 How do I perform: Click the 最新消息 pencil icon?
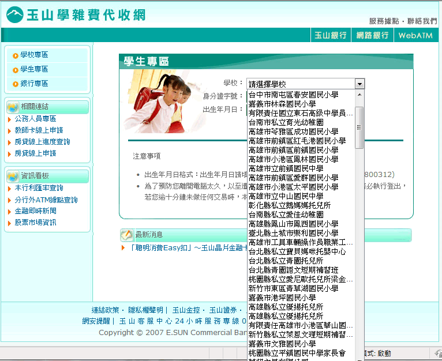point(126,235)
